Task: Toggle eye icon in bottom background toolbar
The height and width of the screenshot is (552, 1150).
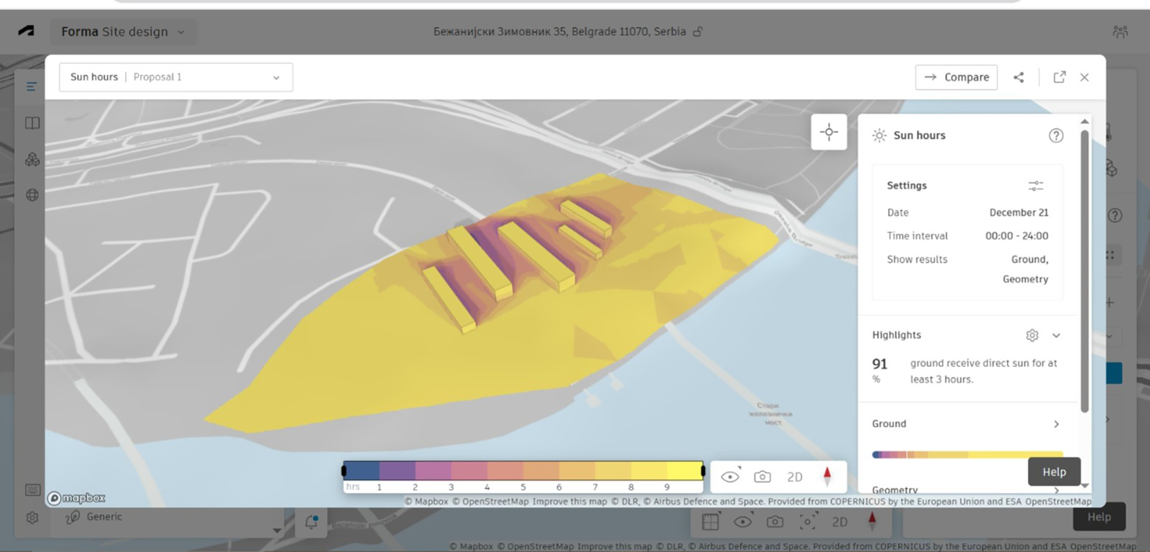Action: pos(743,521)
